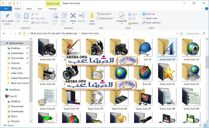Click Select none in ribbon
The height and width of the screenshot is (128, 209).
coord(150,18)
